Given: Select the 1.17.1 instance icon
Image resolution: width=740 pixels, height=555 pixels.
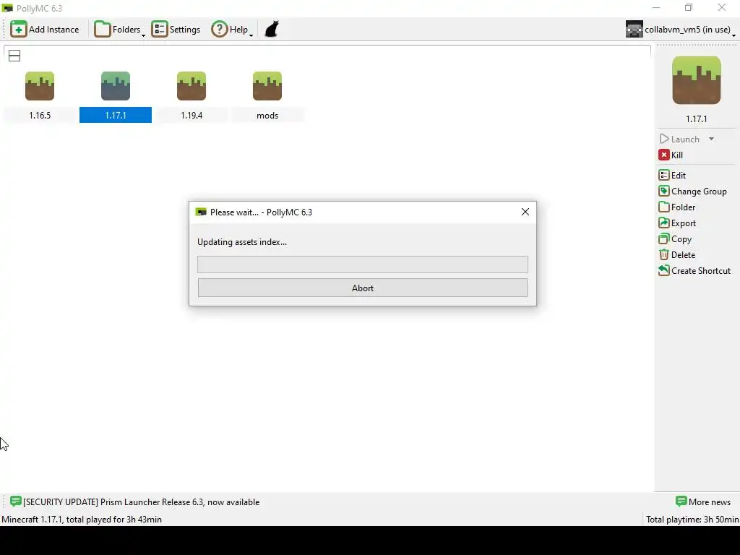Looking at the screenshot, I should tap(116, 86).
